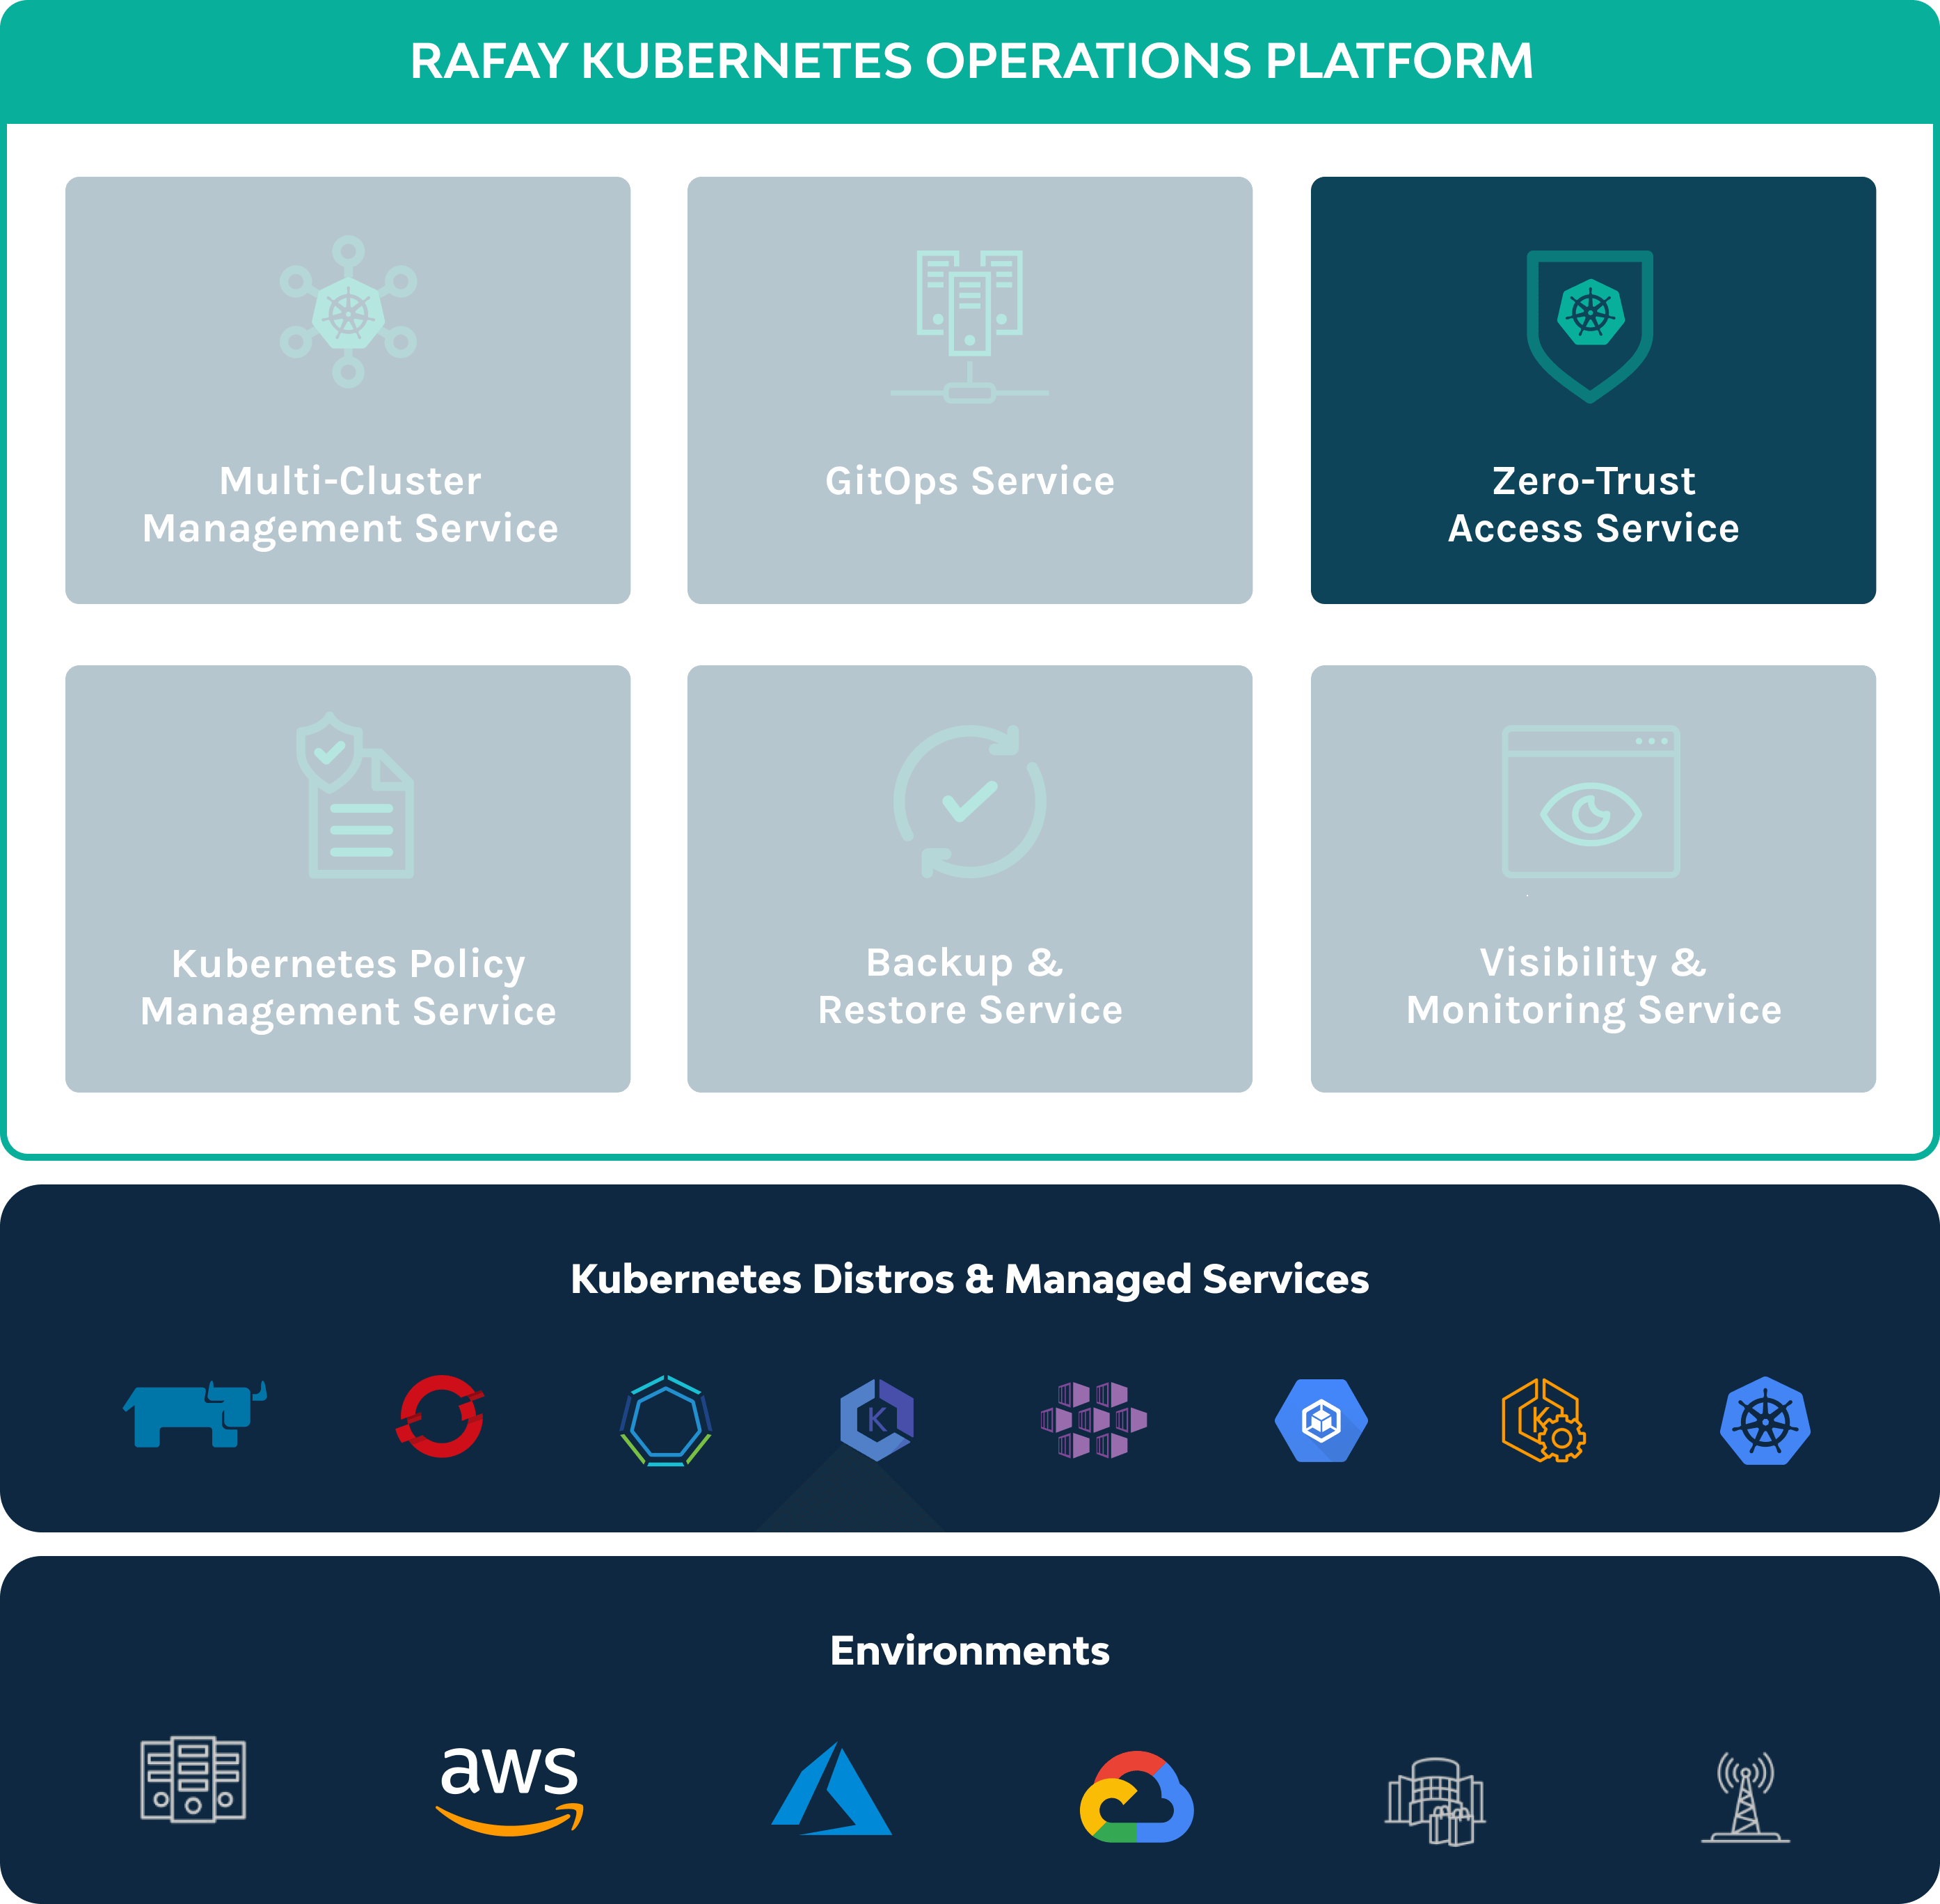
Task: Open the Zero-Trust Access Service label
Action: point(1594,505)
